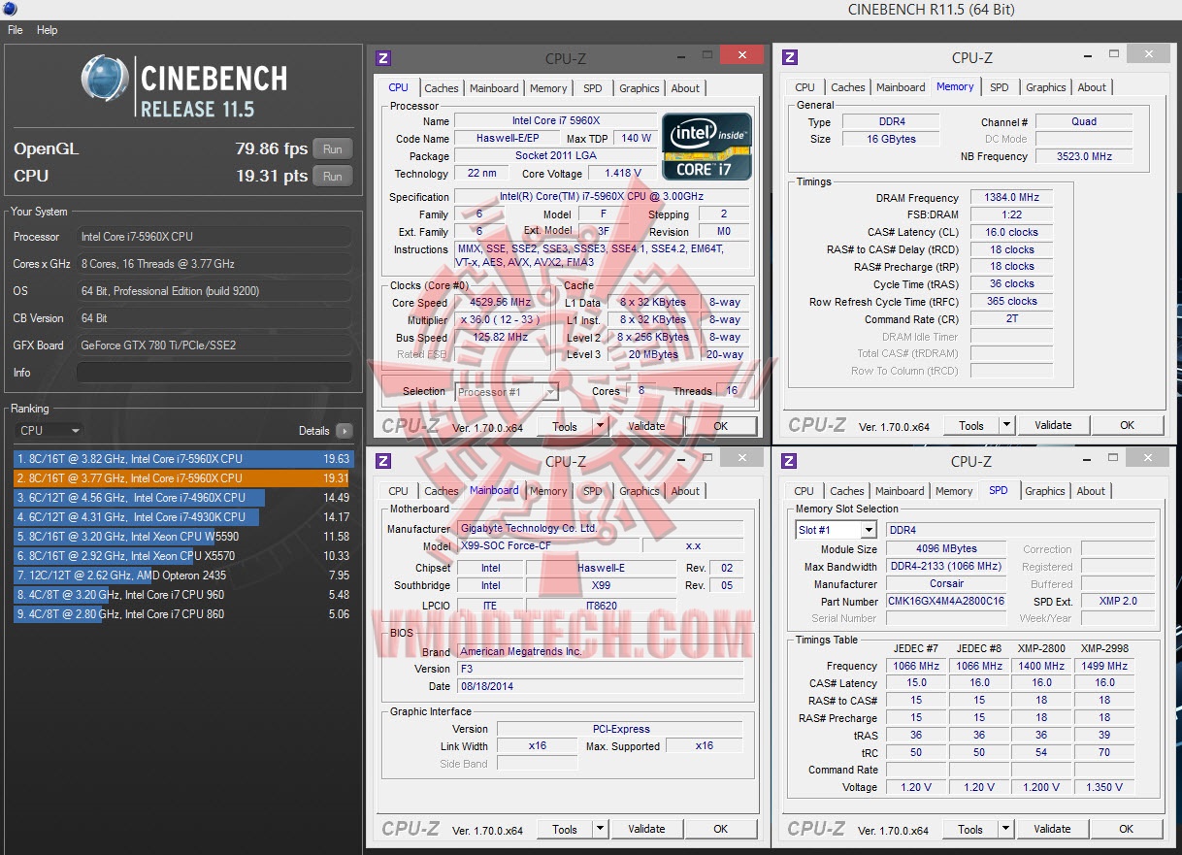This screenshot has width=1182, height=855.
Task: Open Tools dropdown arrow in Mainboard window
Action: click(600, 829)
